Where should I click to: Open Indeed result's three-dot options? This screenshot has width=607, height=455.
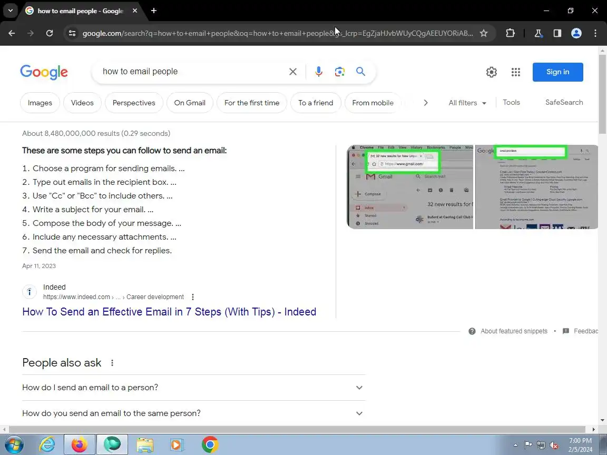[x=193, y=297]
